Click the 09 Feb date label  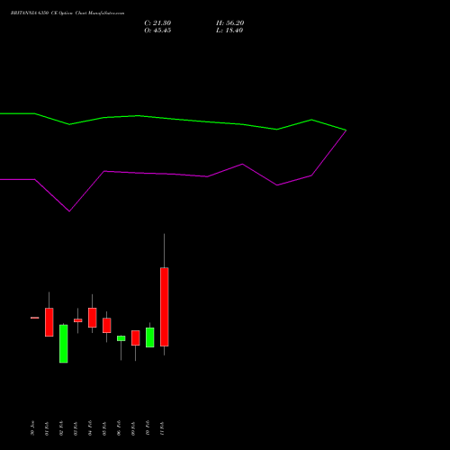tap(133, 428)
